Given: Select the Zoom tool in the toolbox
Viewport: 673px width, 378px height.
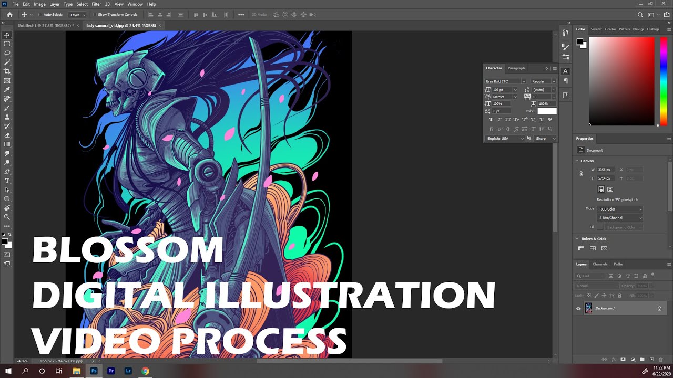Looking at the screenshot, I should pyautogui.click(x=7, y=217).
